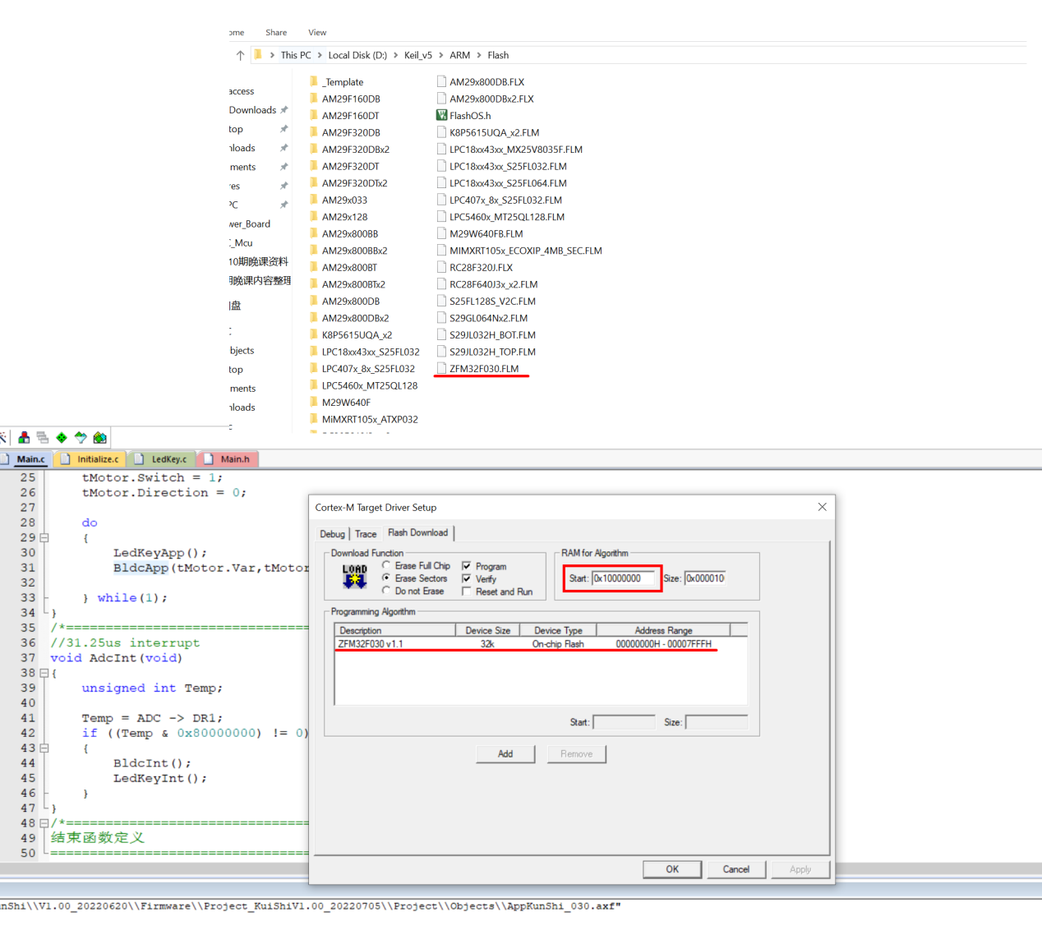This screenshot has height=944, width=1042.
Task: Switch to the Trace tab
Action: (x=366, y=534)
